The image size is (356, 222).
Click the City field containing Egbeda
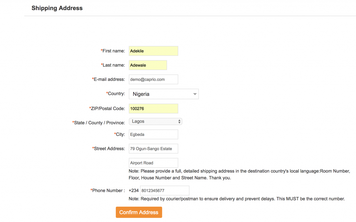[153, 134]
